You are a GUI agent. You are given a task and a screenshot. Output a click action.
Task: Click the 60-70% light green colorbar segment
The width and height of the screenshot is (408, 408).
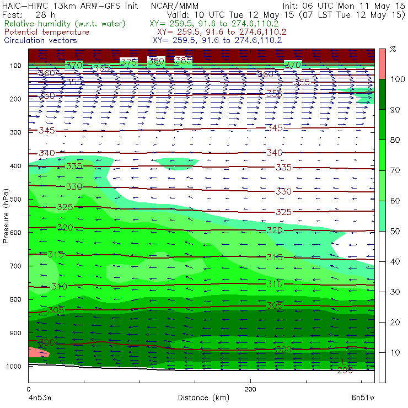pos(382,185)
